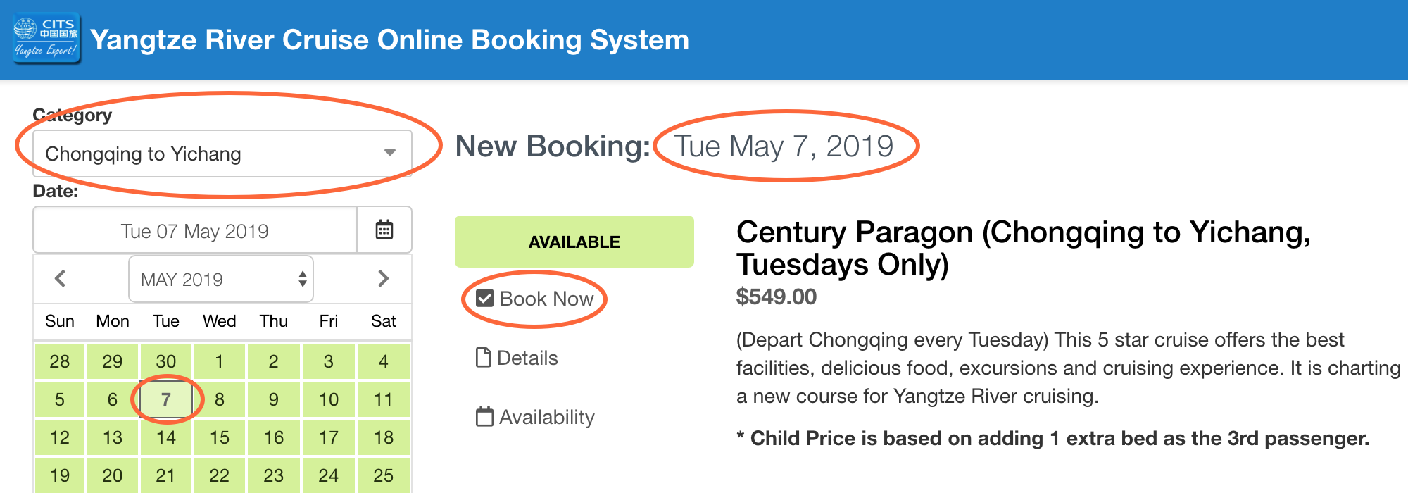Select April 30 on the calendar

pos(166,361)
